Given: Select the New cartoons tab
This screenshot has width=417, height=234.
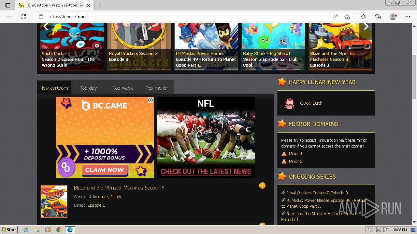Looking at the screenshot, I should 54,88.
